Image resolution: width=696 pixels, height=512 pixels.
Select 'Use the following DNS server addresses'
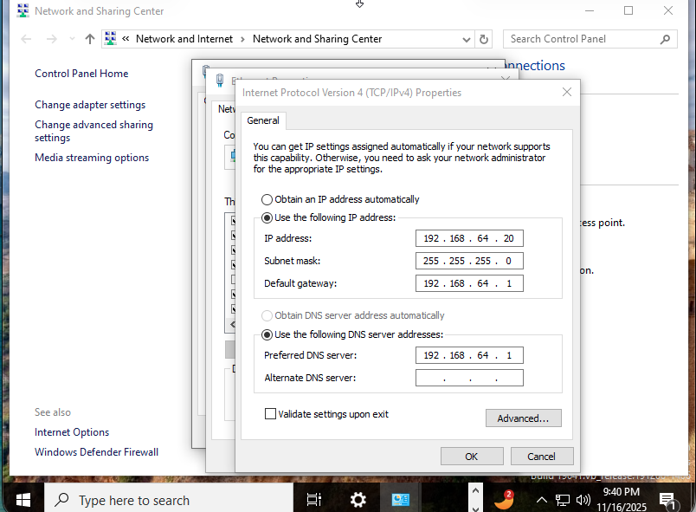point(267,334)
